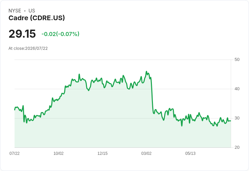This screenshot has height=171, width=249.
Task: Click the 10/02 date label on x-axis
Action: (59, 153)
